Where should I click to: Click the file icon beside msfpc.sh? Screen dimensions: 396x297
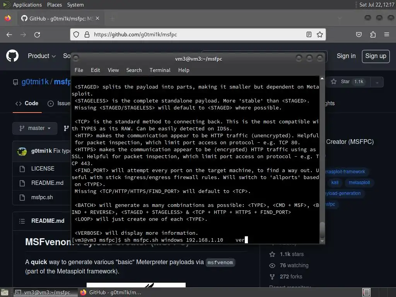(x=22, y=198)
